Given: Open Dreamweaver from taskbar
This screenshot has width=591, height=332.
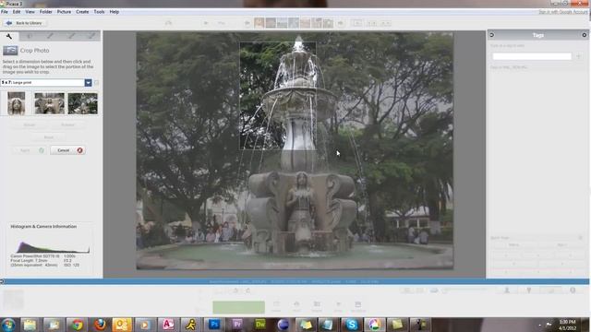Looking at the screenshot, I should point(260,325).
